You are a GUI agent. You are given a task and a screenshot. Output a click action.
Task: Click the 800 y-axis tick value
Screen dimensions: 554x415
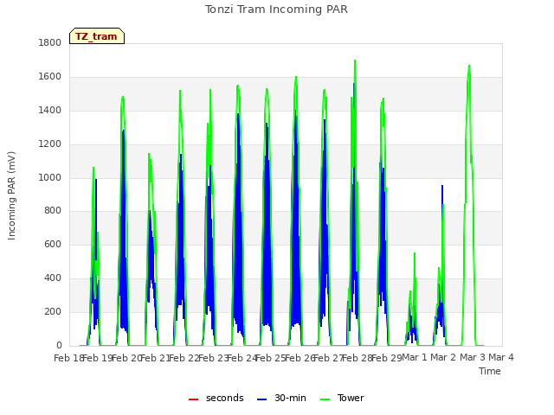tap(53, 211)
